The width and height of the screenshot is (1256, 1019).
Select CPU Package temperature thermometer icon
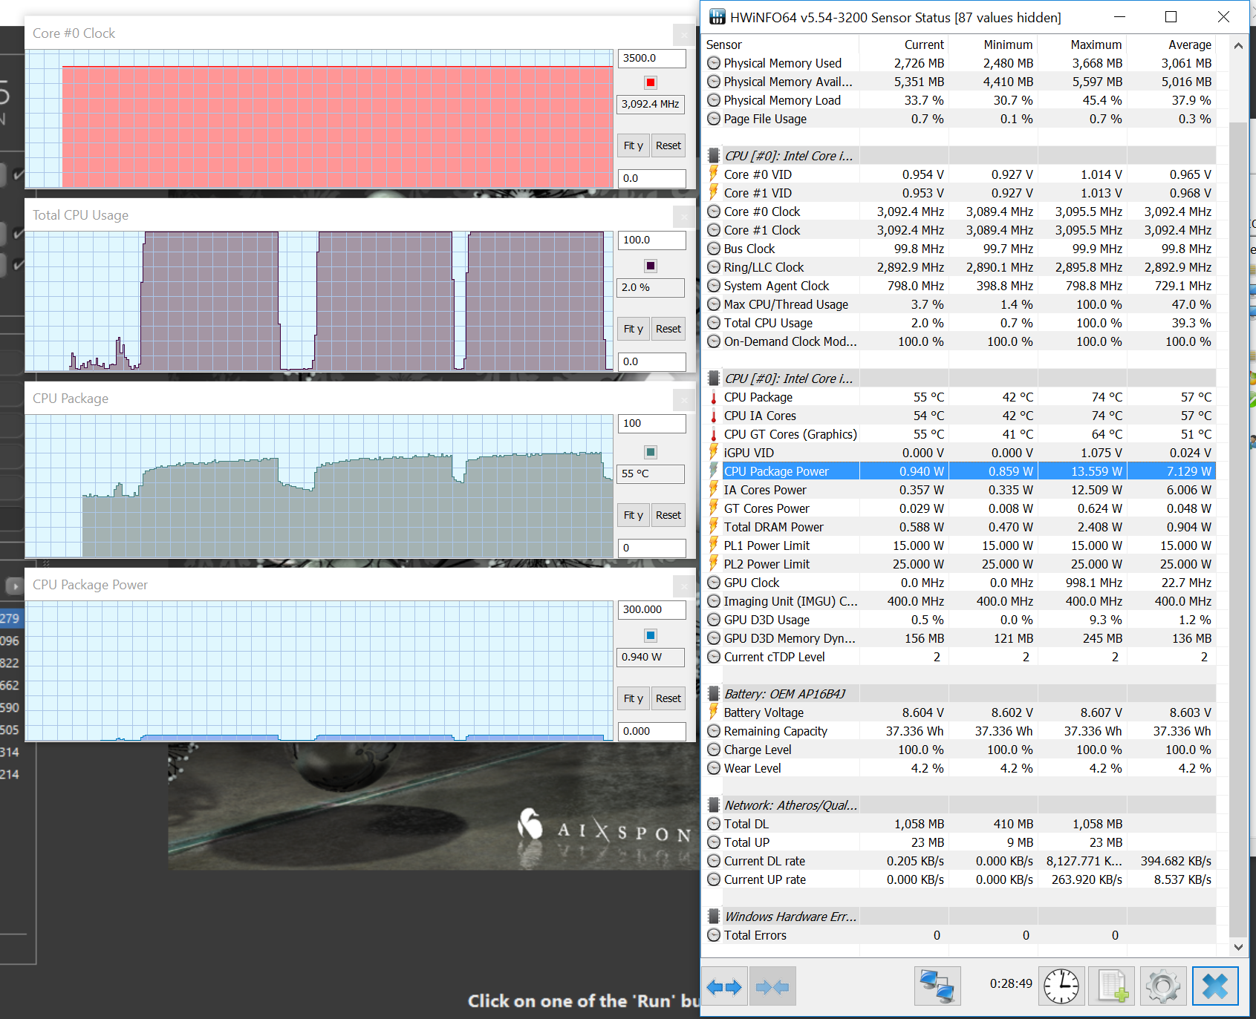714,397
